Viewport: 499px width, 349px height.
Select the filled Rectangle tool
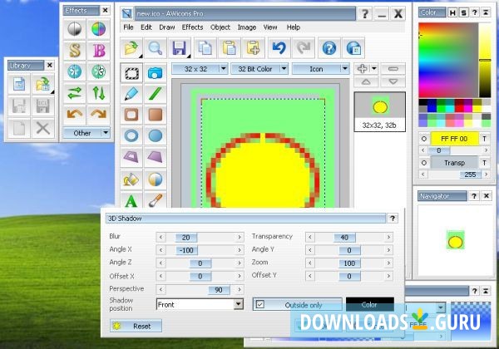156,115
